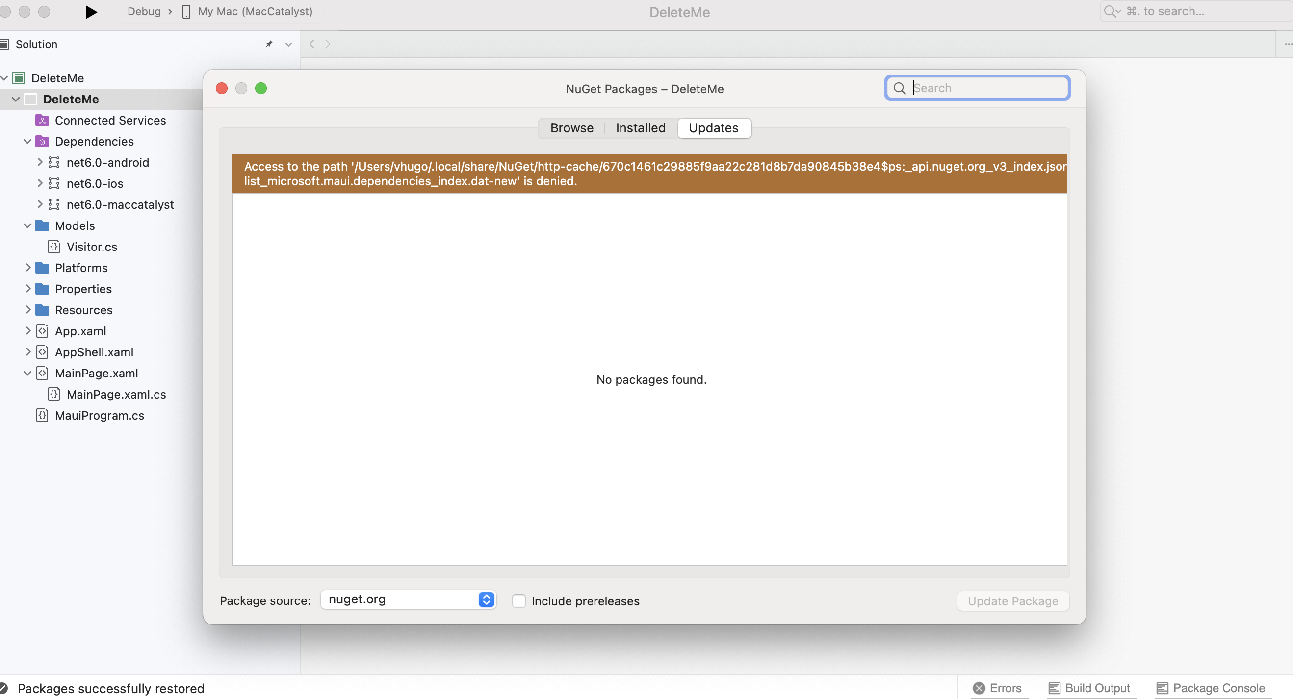Viewport: 1293px width, 699px height.
Task: Open the Build Output panel
Action: pos(1089,687)
